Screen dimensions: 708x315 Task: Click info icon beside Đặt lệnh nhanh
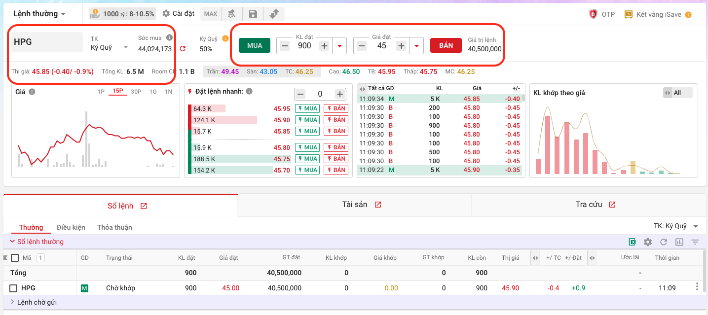point(249,91)
